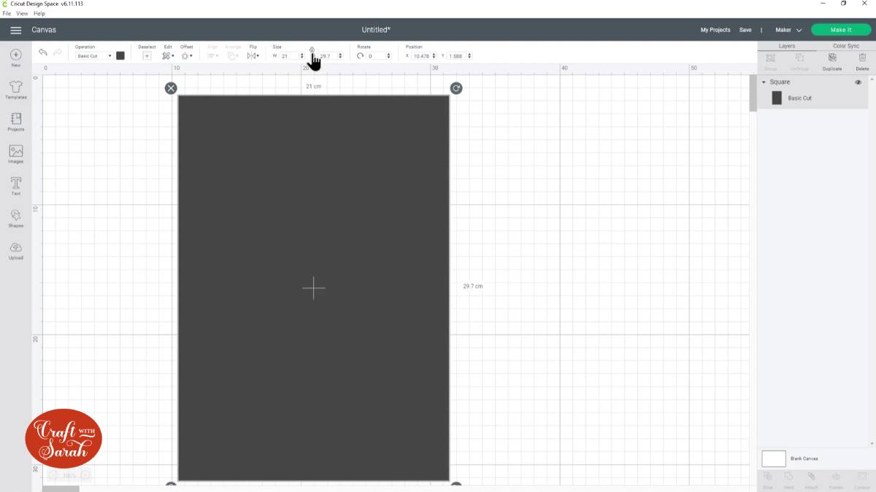Create a New project from the sidebar
Screen dimensions: 876x492
pos(15,58)
